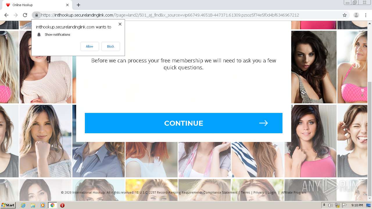Click woman in white sweater photo
372x209 pixels.
coord(45,67)
